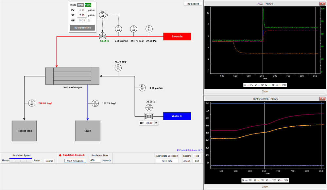The image size is (327, 190).
Task: Click Zoom under temperature trends chart
Action: [265, 186]
